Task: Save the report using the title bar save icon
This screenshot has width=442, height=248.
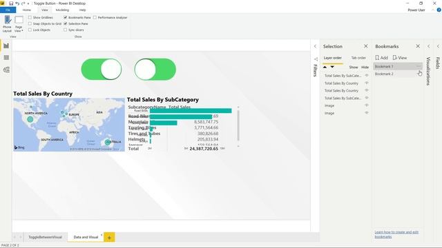Action: tap(11, 3)
